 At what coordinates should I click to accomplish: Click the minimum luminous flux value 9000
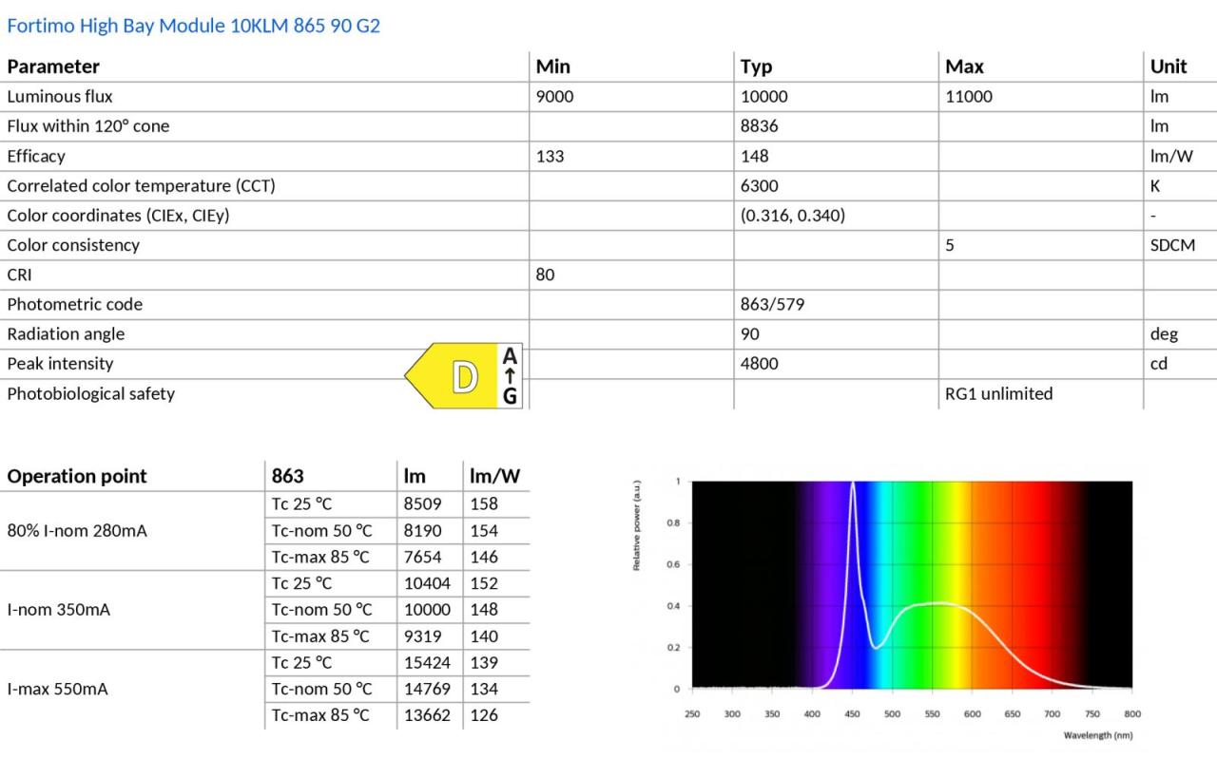point(555,96)
